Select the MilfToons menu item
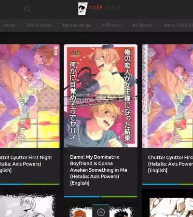This screenshot has width=193, height=217. [111, 25]
